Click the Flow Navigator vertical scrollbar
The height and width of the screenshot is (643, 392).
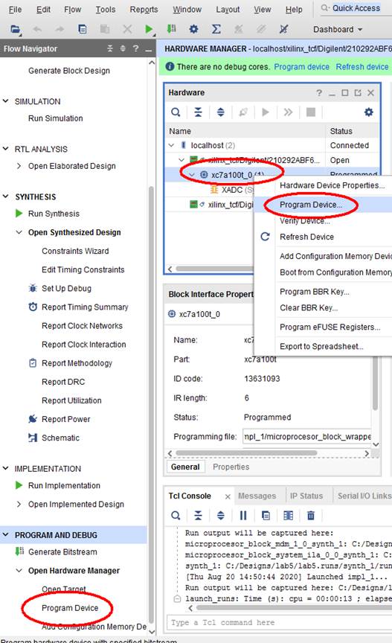coord(151,404)
